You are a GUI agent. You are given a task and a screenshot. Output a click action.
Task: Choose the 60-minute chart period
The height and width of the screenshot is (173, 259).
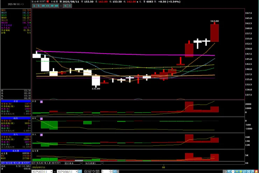pos(56,6)
